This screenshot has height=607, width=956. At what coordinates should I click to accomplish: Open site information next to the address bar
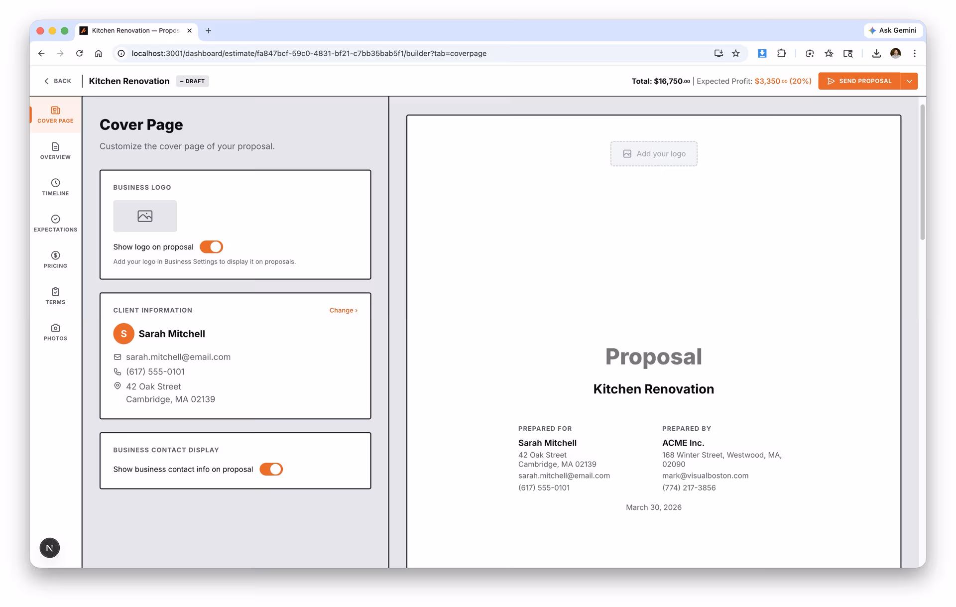tap(121, 53)
